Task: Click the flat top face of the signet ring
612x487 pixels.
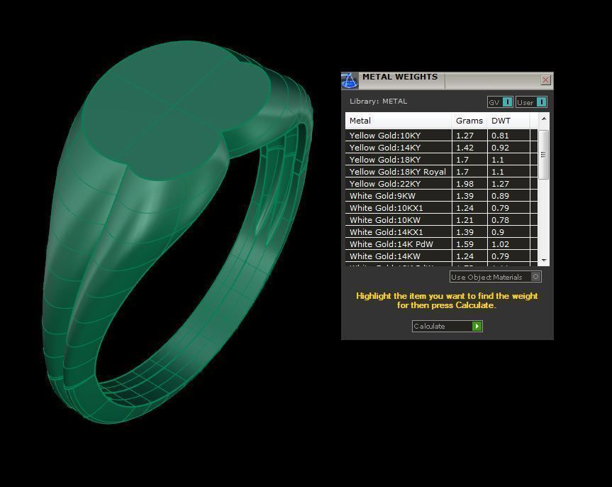Action: coord(176,111)
